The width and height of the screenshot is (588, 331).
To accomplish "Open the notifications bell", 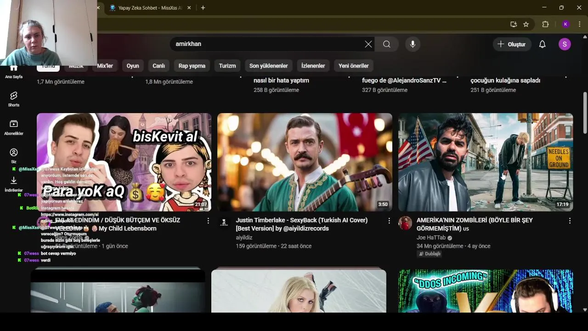I will tap(543, 44).
